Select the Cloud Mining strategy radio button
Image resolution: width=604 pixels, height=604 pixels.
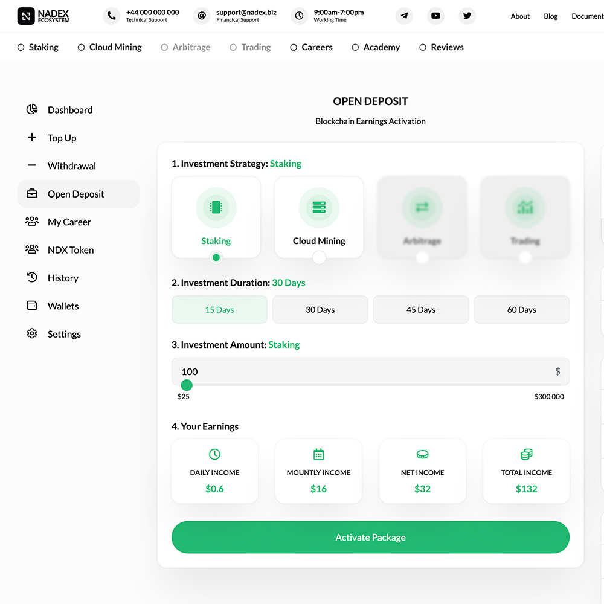320,257
